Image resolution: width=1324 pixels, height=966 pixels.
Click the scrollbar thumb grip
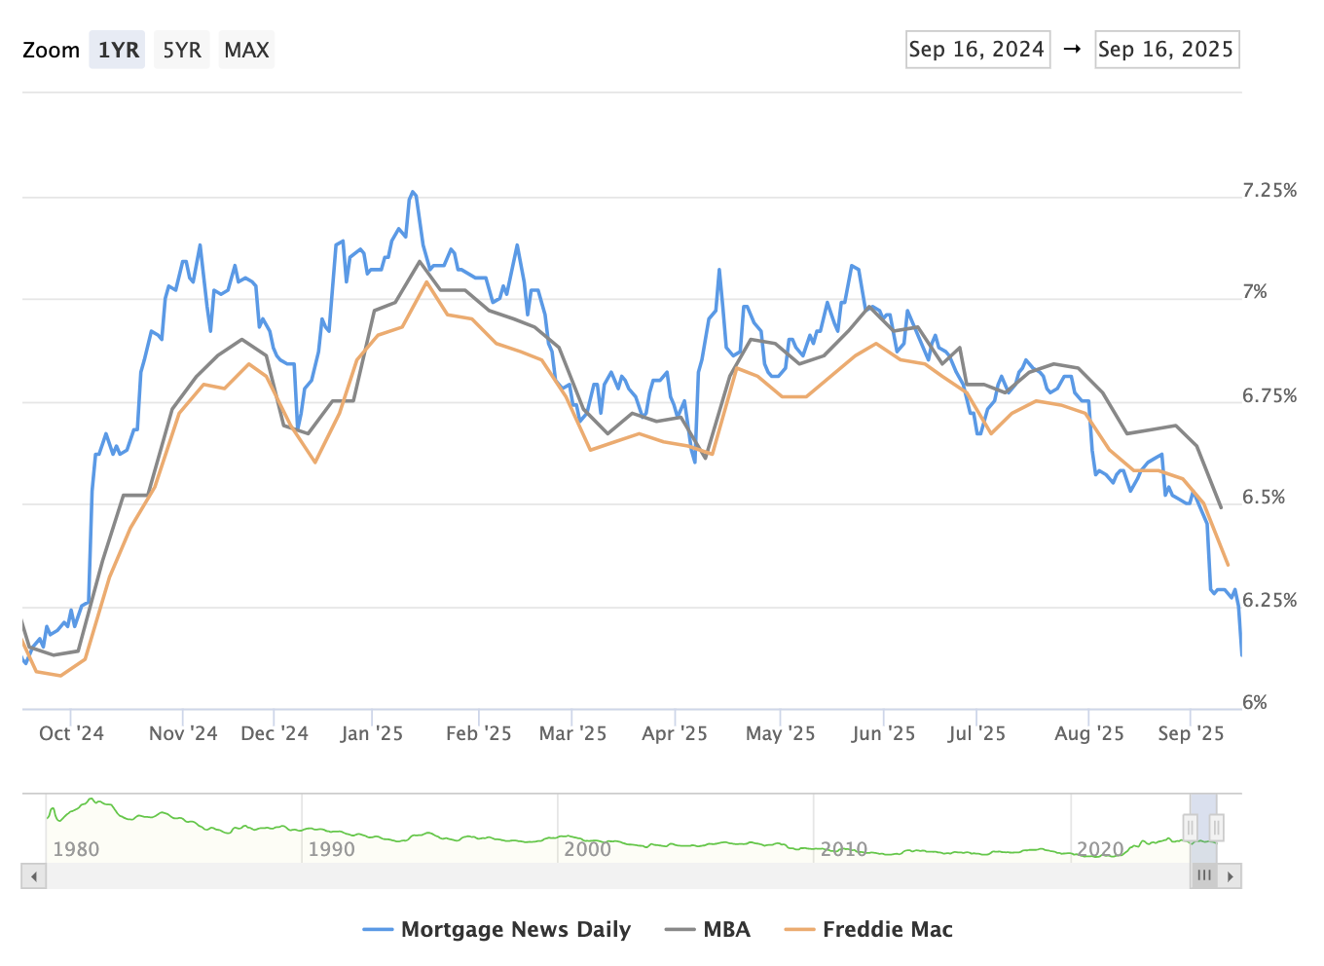click(1204, 876)
